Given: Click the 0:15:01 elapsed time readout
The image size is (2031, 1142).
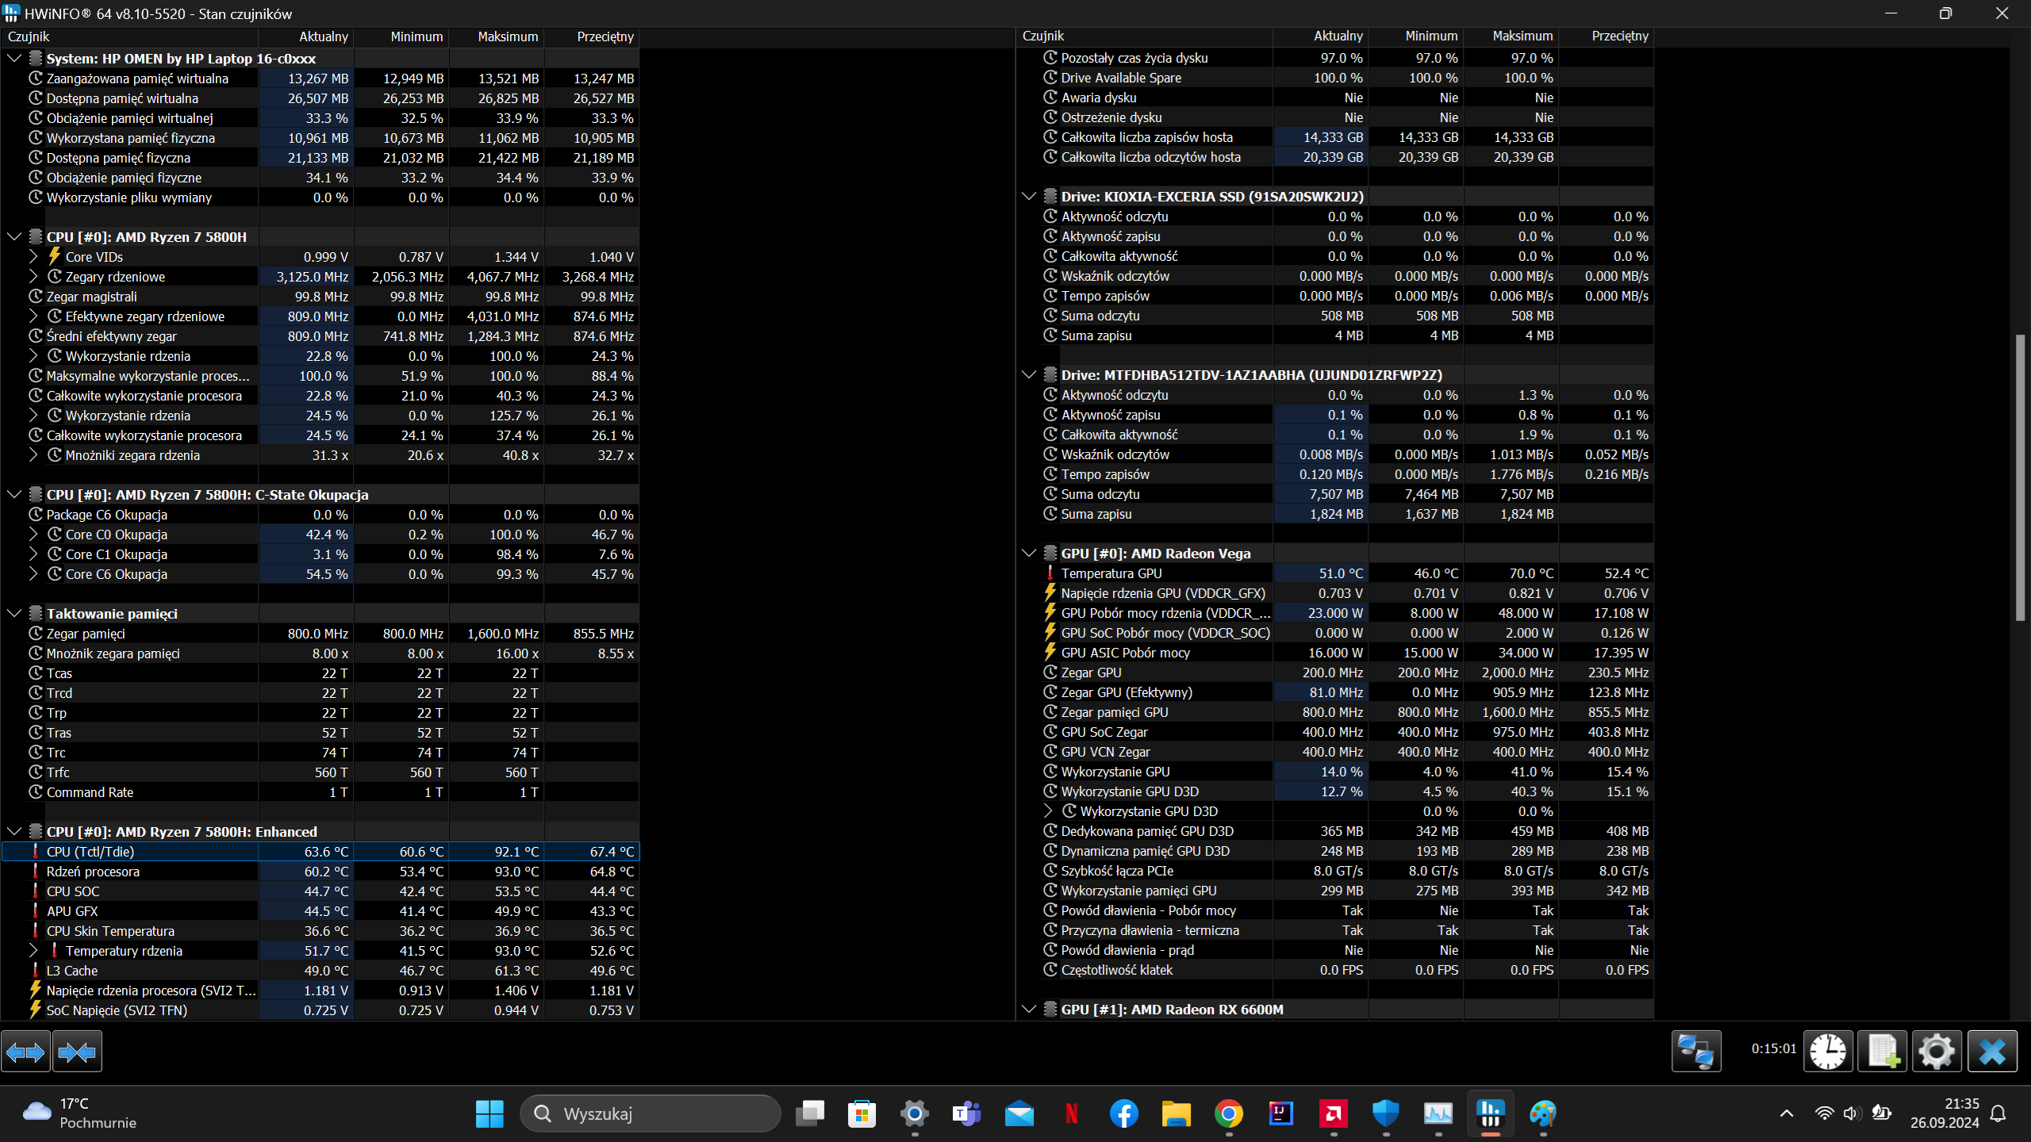Looking at the screenshot, I should [1774, 1048].
